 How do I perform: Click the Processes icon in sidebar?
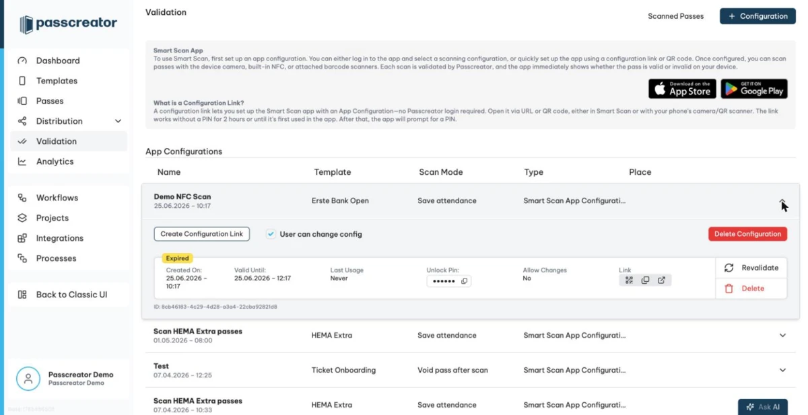point(22,258)
